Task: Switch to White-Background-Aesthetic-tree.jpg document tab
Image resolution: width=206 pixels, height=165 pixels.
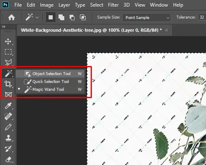Action: (91, 30)
